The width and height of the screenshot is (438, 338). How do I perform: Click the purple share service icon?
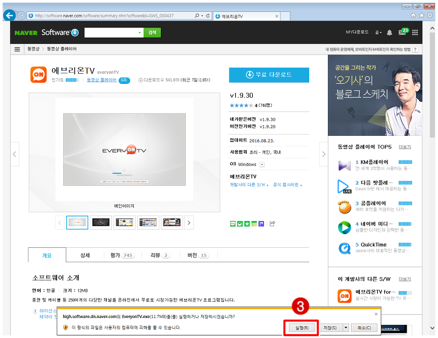261,223
